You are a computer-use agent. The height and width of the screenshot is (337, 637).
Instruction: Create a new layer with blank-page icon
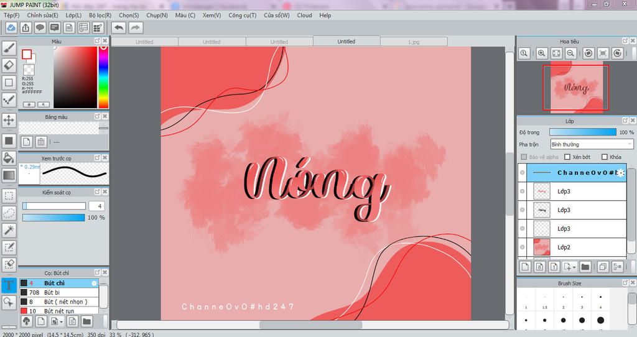(x=525, y=267)
